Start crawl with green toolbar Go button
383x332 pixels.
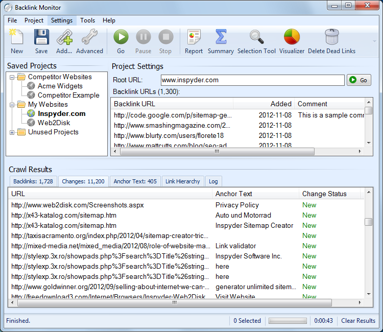[x=121, y=41]
